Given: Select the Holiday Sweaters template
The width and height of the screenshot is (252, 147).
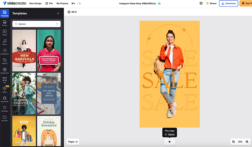Looking at the screenshot, I should (x=49, y=131).
